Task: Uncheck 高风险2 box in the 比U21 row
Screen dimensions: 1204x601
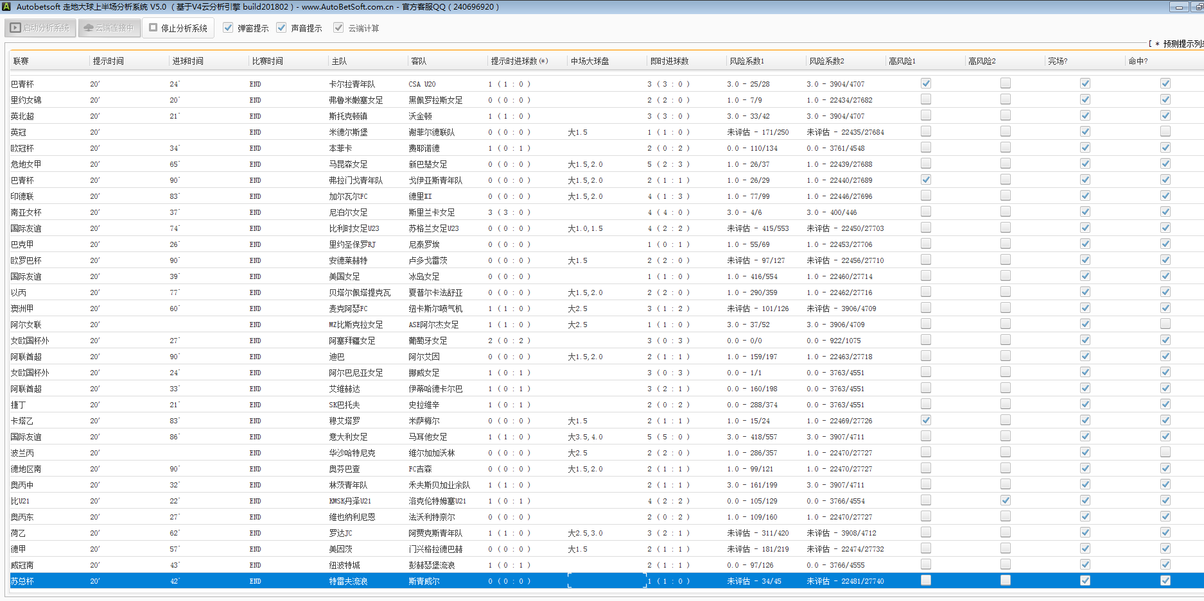Action: (1005, 500)
